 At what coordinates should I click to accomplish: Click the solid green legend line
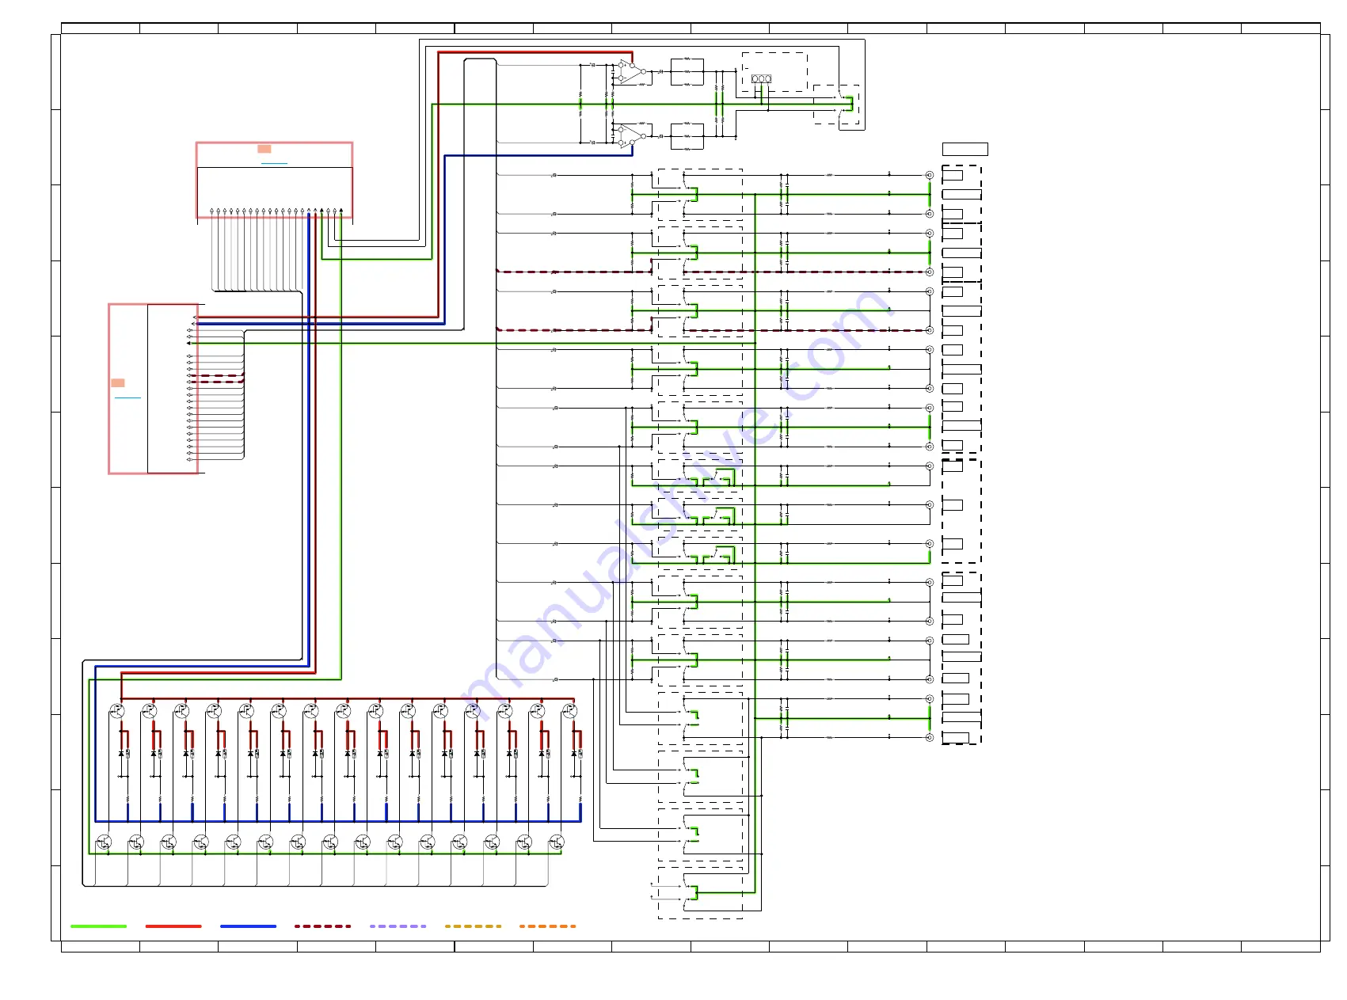tap(98, 926)
